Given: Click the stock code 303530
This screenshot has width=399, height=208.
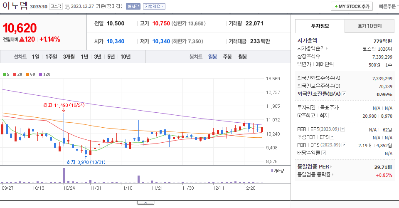Looking at the screenshot, I should pyautogui.click(x=38, y=7).
